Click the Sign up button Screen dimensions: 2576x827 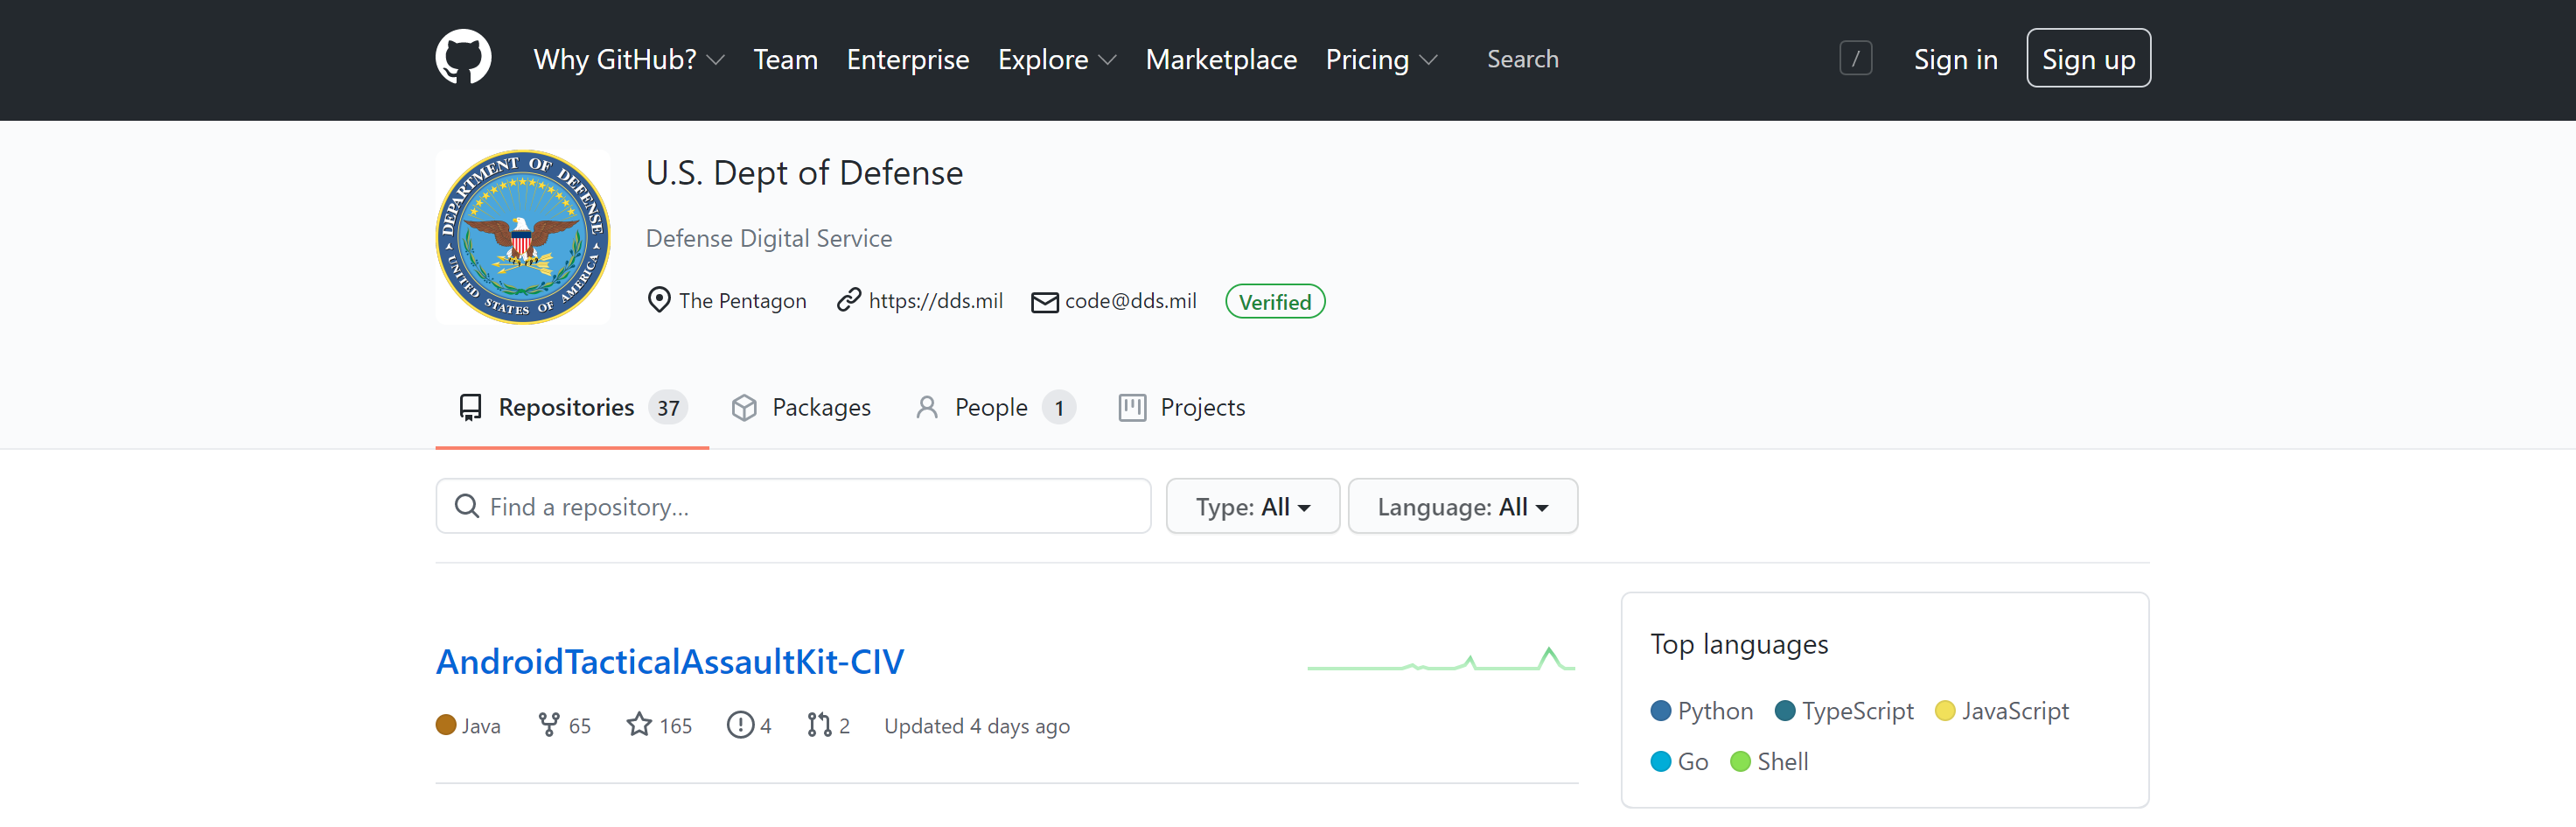pos(2088,59)
